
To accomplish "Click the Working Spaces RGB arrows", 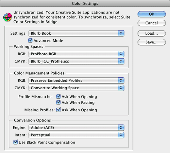I will click(121, 54).
